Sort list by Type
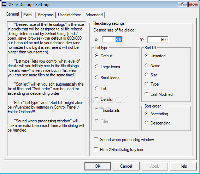 152,84
